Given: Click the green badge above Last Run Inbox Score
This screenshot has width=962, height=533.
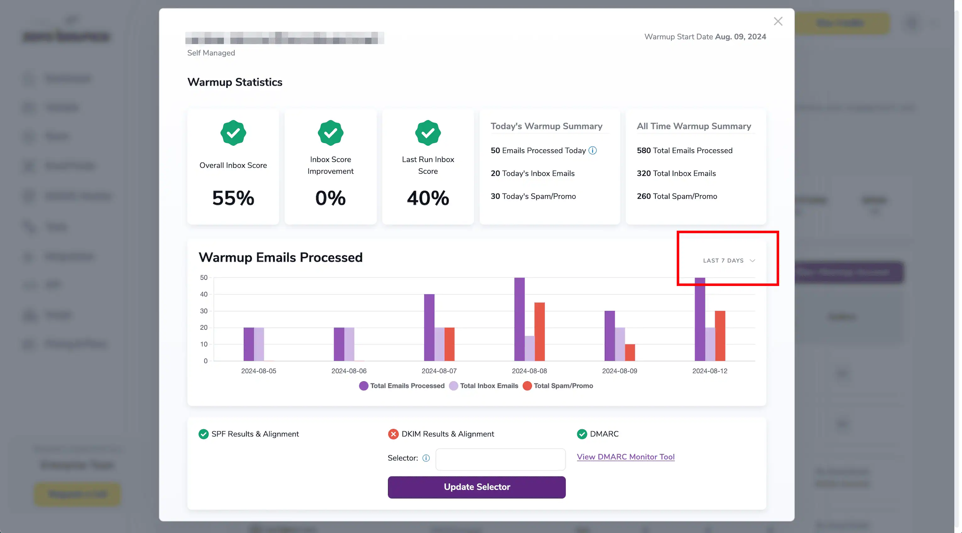Looking at the screenshot, I should 428,133.
